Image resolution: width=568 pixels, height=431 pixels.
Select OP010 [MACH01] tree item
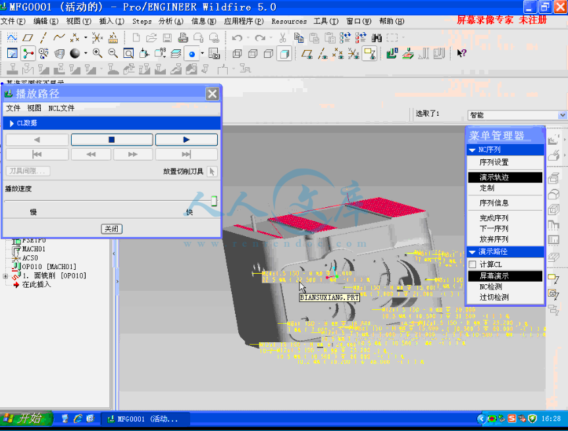click(49, 267)
